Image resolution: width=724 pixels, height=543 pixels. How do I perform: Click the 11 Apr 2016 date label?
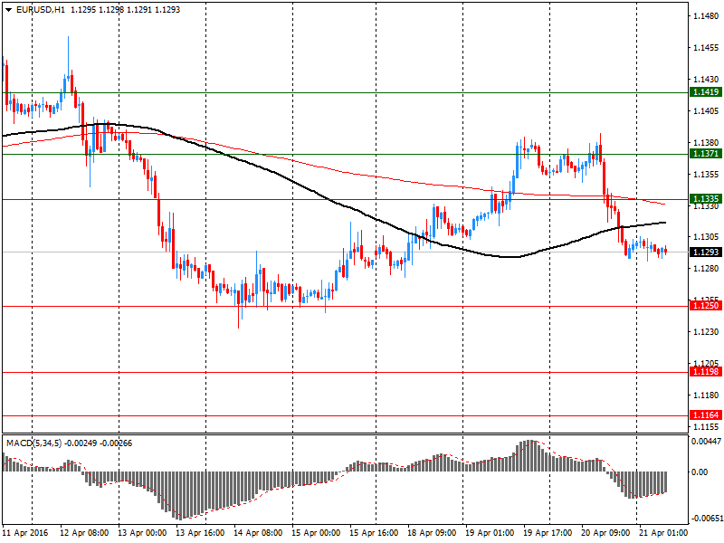(x=25, y=533)
